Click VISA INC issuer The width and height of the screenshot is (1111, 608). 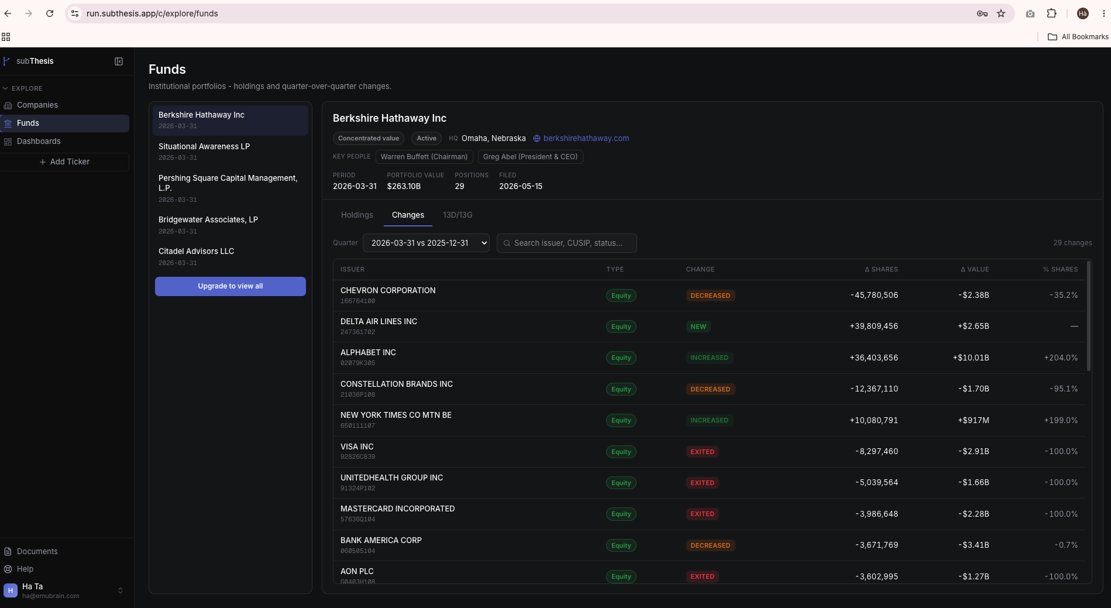tap(357, 447)
